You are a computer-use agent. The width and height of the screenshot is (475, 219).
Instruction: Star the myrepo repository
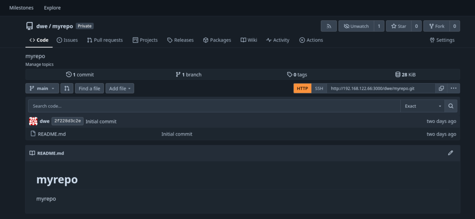tap(398, 26)
